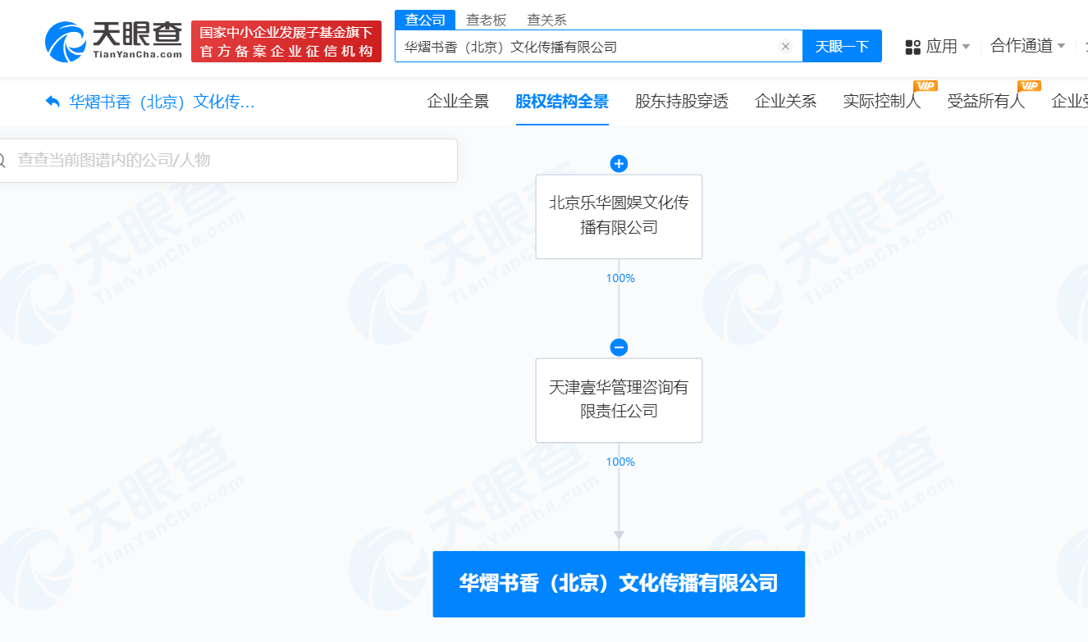Collapse node above 天津壹华管理咨询 with minus icon
The width and height of the screenshot is (1088, 642).
click(619, 348)
